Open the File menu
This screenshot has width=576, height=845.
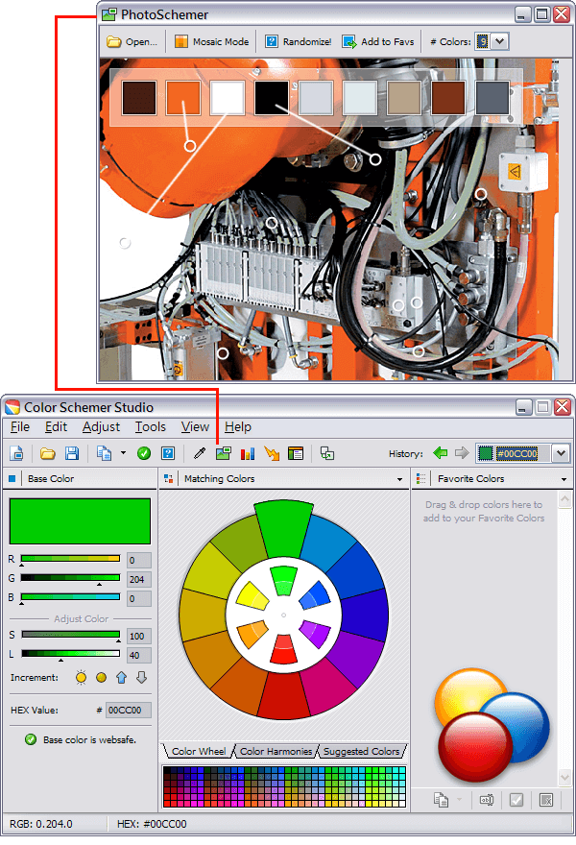click(x=20, y=426)
